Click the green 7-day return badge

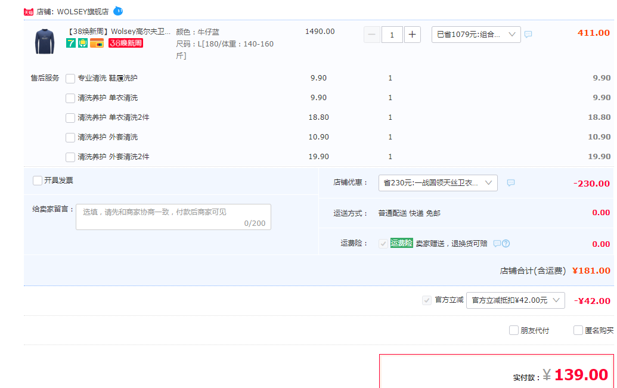pyautogui.click(x=71, y=43)
